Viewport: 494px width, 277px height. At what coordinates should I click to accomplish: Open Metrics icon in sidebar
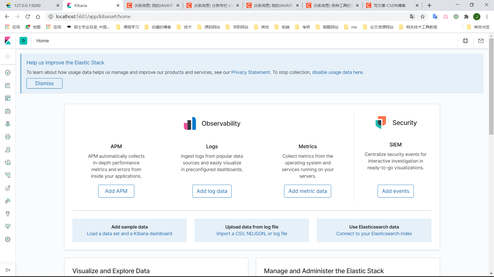coord(8,150)
